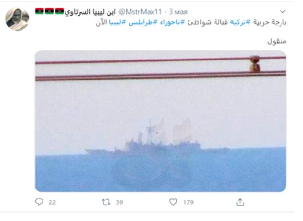The width and height of the screenshot is (303, 221).
Task: Click the share upload icon
Action: (x=240, y=202)
